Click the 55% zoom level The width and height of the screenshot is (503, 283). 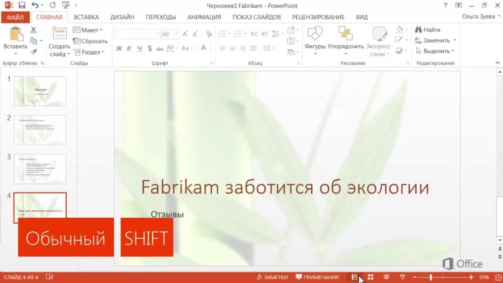tap(484, 277)
